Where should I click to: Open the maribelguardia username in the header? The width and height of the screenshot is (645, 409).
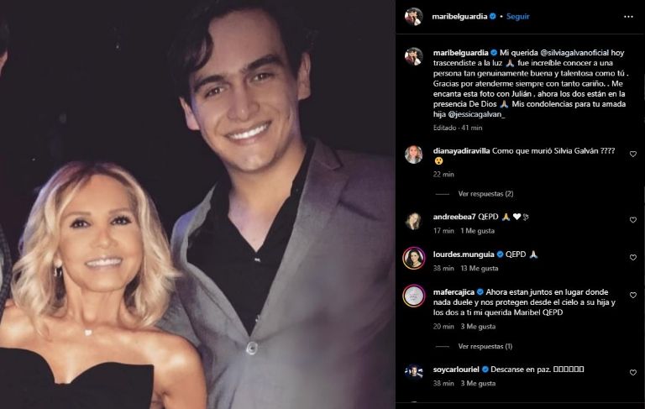click(460, 16)
